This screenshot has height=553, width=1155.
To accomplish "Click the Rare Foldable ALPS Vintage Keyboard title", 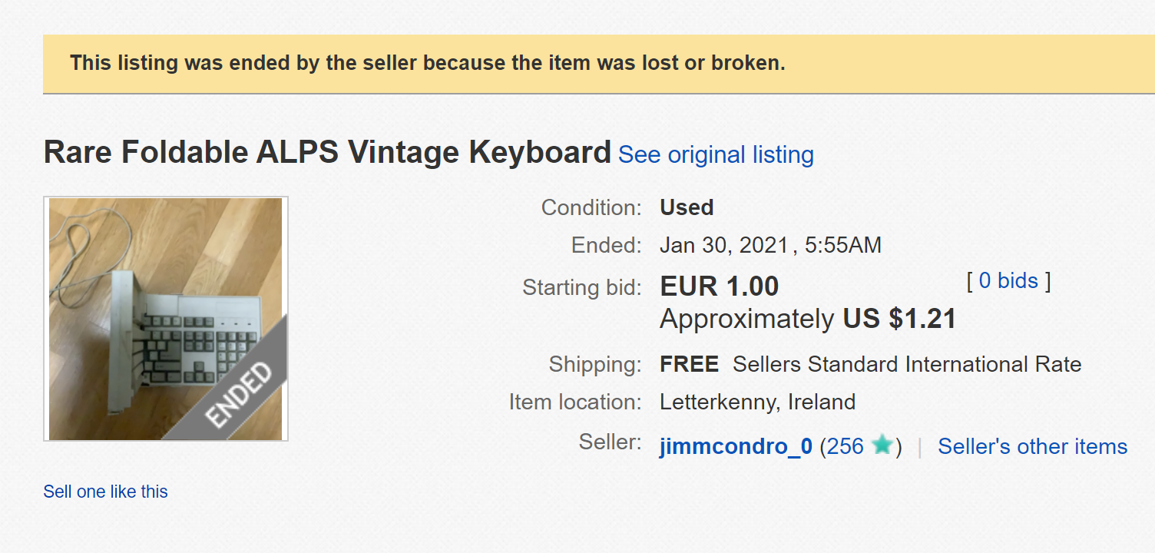I will [x=327, y=153].
